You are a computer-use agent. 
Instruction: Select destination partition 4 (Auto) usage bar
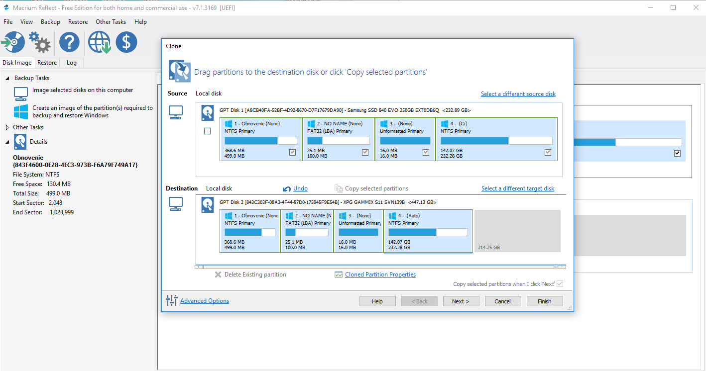pos(428,232)
